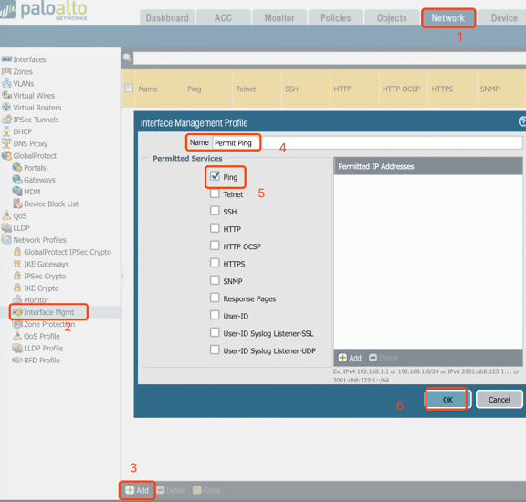Select the Zones icon in sidebar
This screenshot has width=526, height=502.
[x=6, y=71]
